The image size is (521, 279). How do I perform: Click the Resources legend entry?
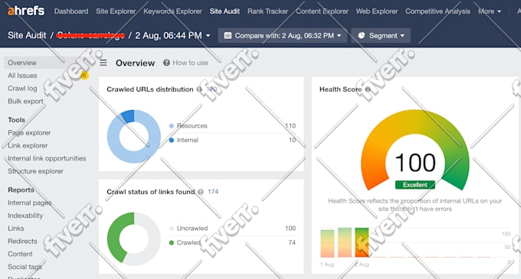(192, 125)
